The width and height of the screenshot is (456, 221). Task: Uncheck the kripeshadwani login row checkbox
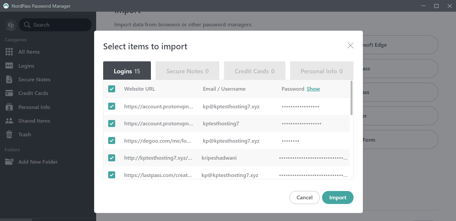(x=111, y=158)
